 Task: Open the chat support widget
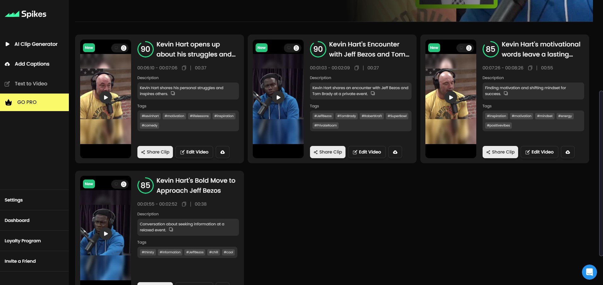click(x=589, y=272)
